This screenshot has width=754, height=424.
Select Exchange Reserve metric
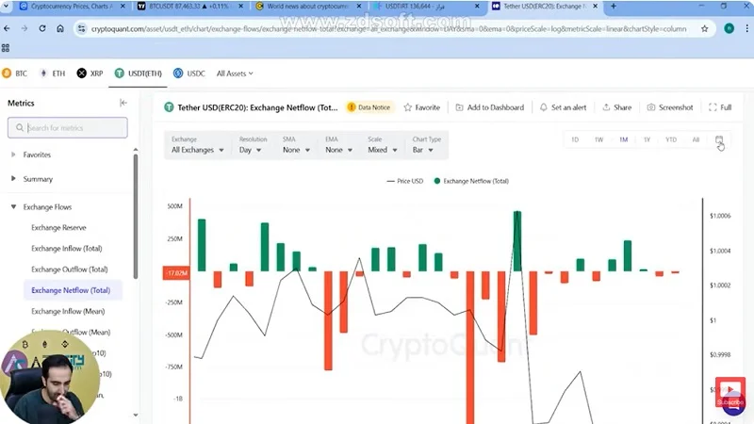60,227
